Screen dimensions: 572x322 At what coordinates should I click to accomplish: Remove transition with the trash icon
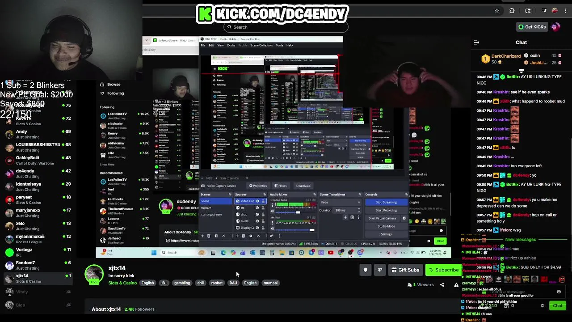(352, 218)
